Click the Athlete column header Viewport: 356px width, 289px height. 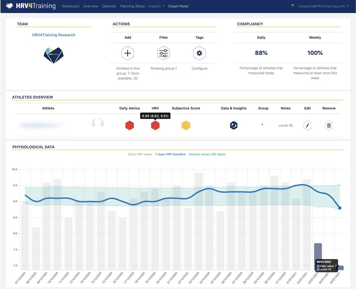[x=48, y=108]
